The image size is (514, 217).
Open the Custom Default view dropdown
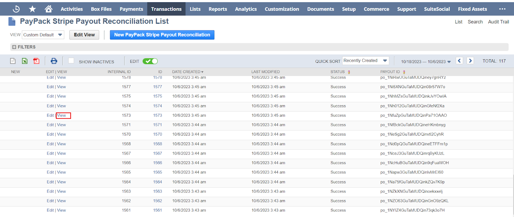(x=43, y=35)
